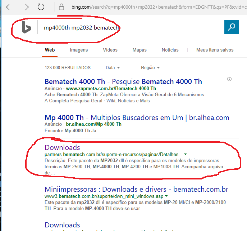
Task: Click the www3.bematech.com.br/suporte/dwn_mini_windows.asp URL
Action: click(x=104, y=196)
